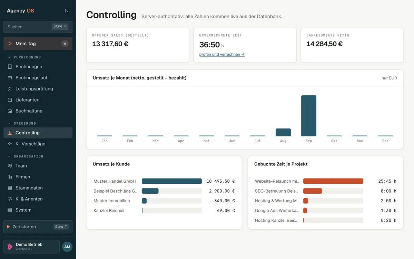Go to Firmen
414x259 pixels.
point(38,177)
